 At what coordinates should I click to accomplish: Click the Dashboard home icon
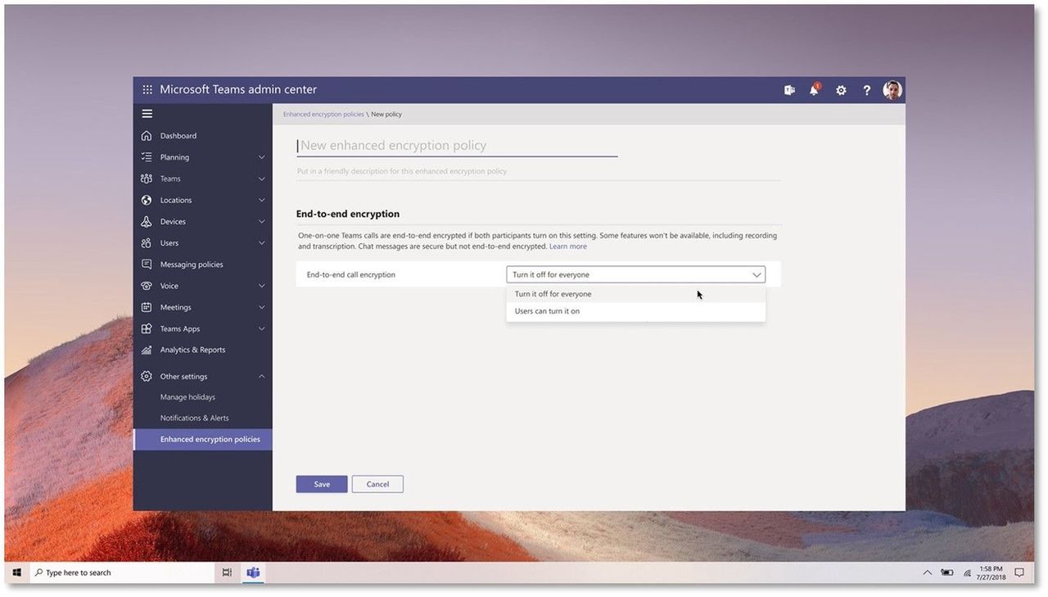click(x=147, y=136)
